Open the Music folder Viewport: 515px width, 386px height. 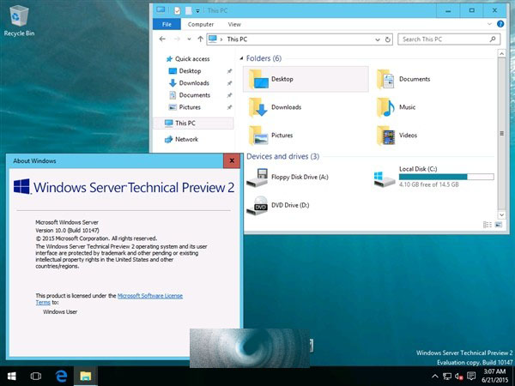pos(407,107)
